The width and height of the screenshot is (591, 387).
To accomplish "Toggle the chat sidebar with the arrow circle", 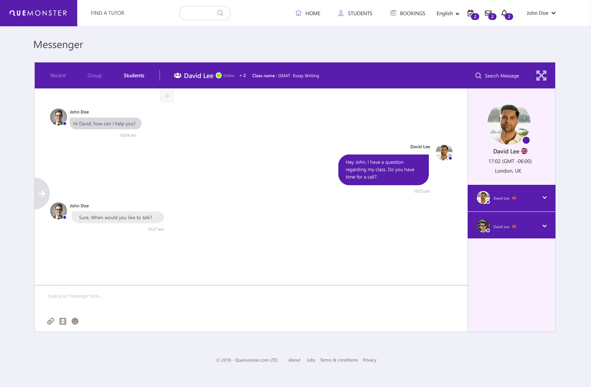I will click(x=42, y=193).
